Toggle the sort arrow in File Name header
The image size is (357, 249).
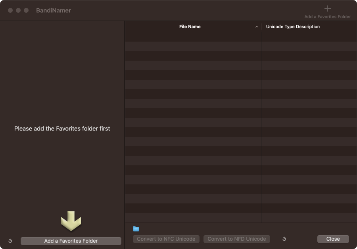257,27
